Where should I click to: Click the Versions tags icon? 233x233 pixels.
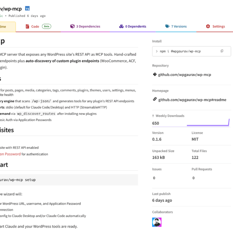click(x=167, y=26)
